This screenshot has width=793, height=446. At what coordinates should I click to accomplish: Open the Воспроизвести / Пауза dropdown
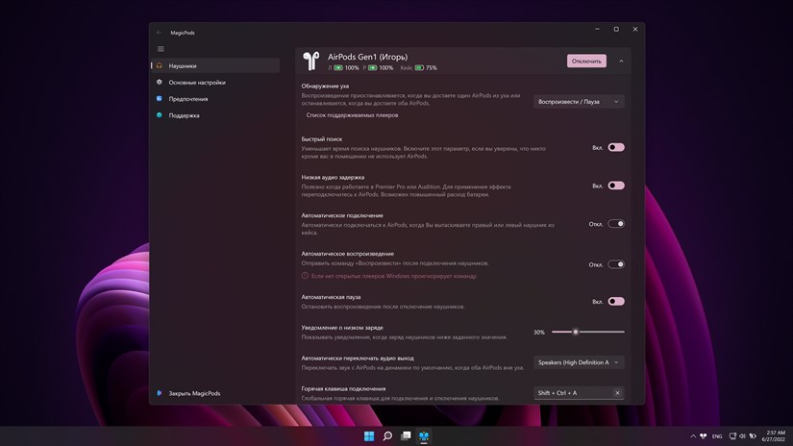tap(579, 102)
